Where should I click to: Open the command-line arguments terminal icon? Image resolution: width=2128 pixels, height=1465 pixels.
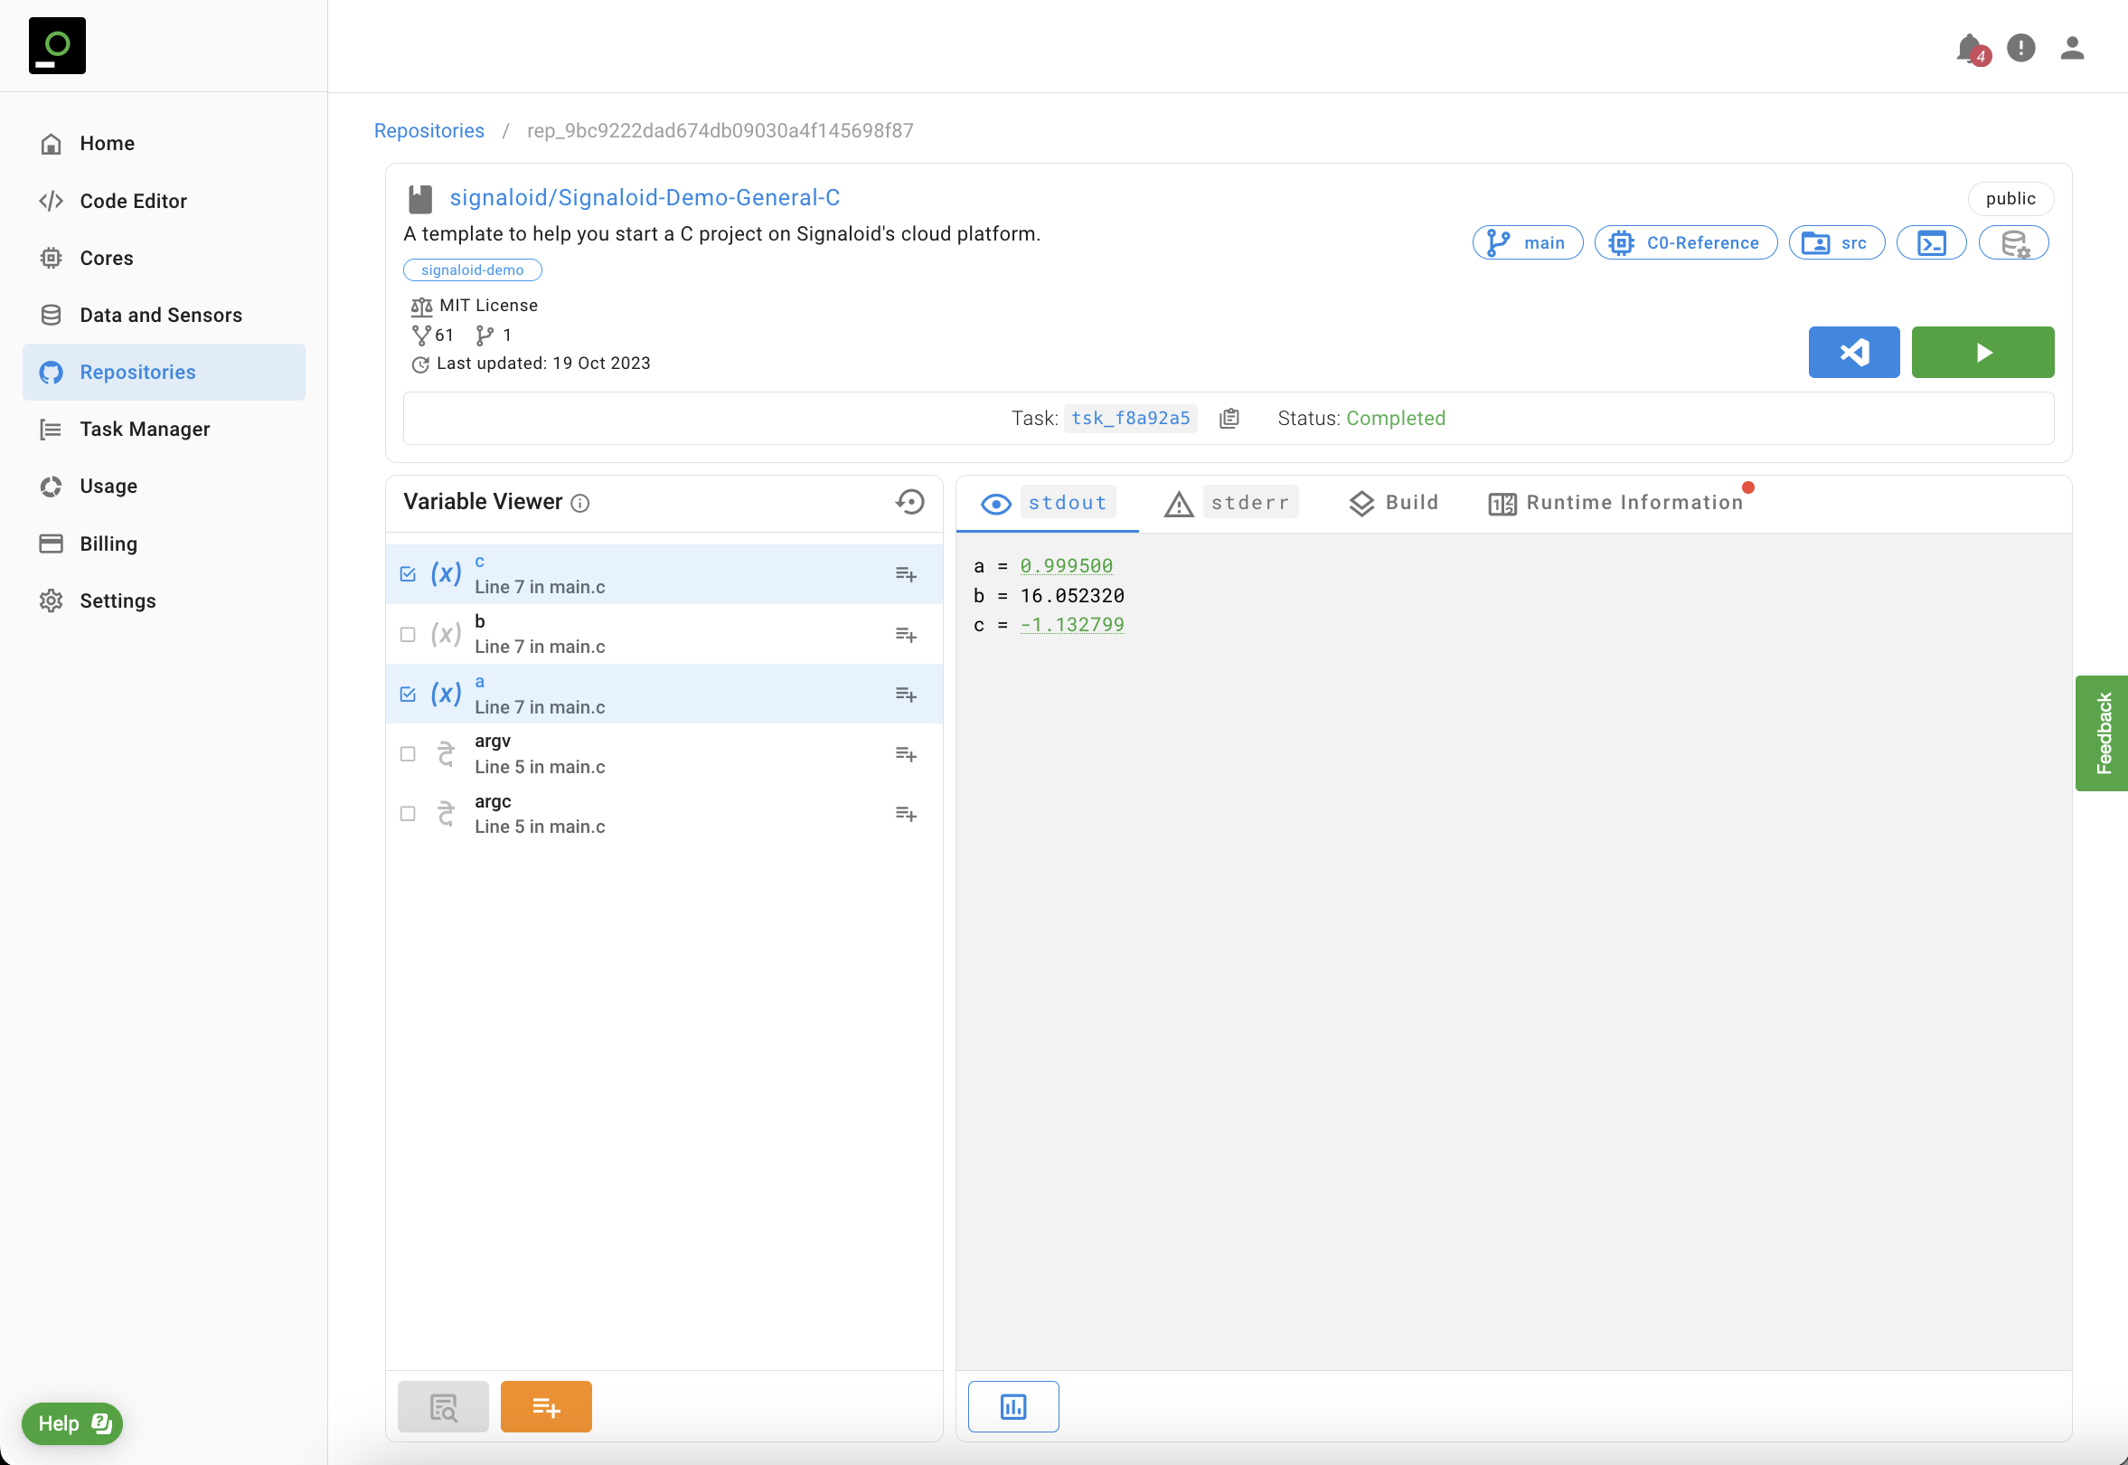coord(1931,243)
